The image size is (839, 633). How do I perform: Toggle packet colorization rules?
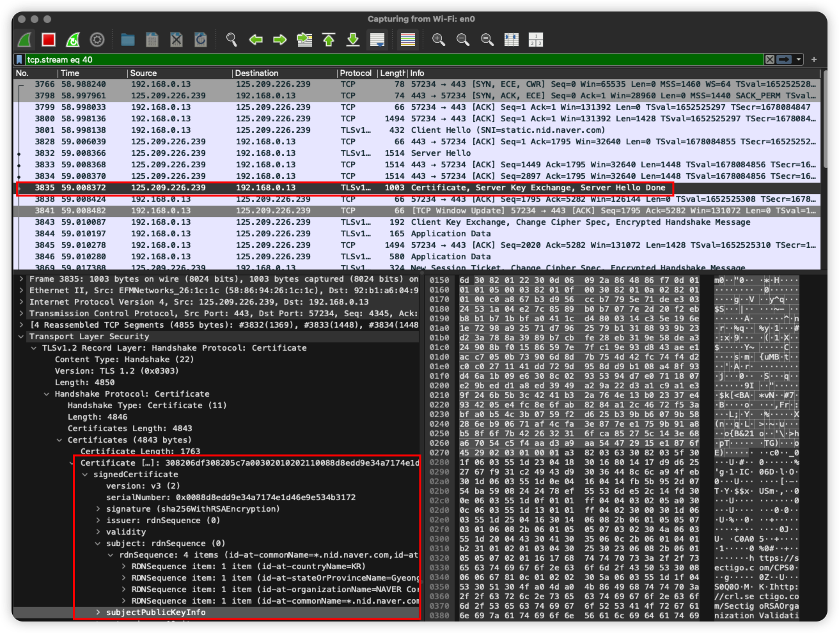pyautogui.click(x=408, y=40)
